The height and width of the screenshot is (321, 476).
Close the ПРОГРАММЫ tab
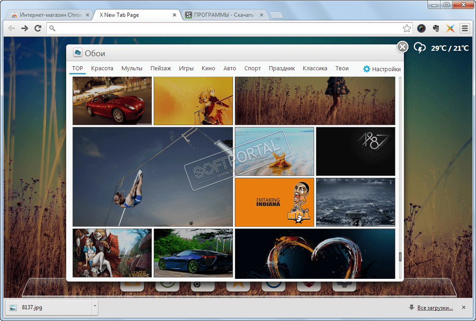262,15
